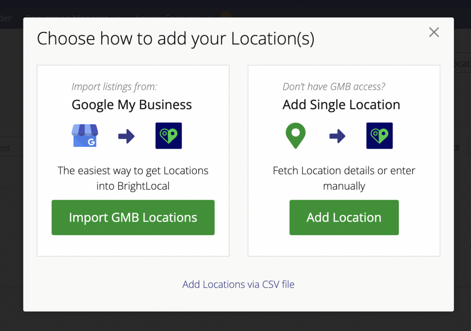Click the Add Single Location card

pos(344,160)
